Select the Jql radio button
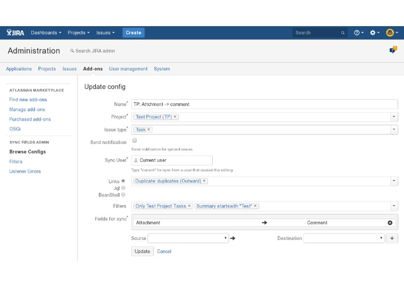Viewport: 404px width, 287px height. (x=123, y=188)
